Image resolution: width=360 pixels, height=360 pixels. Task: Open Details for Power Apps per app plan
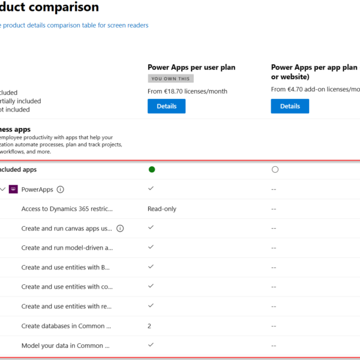[290, 106]
